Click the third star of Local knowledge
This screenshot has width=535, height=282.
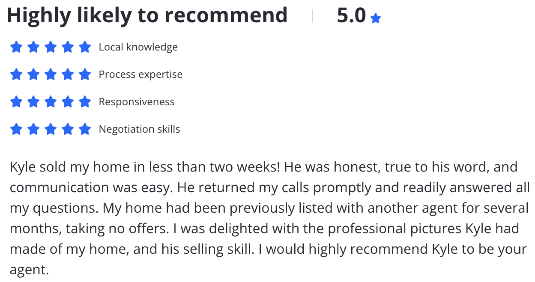[x=51, y=47]
